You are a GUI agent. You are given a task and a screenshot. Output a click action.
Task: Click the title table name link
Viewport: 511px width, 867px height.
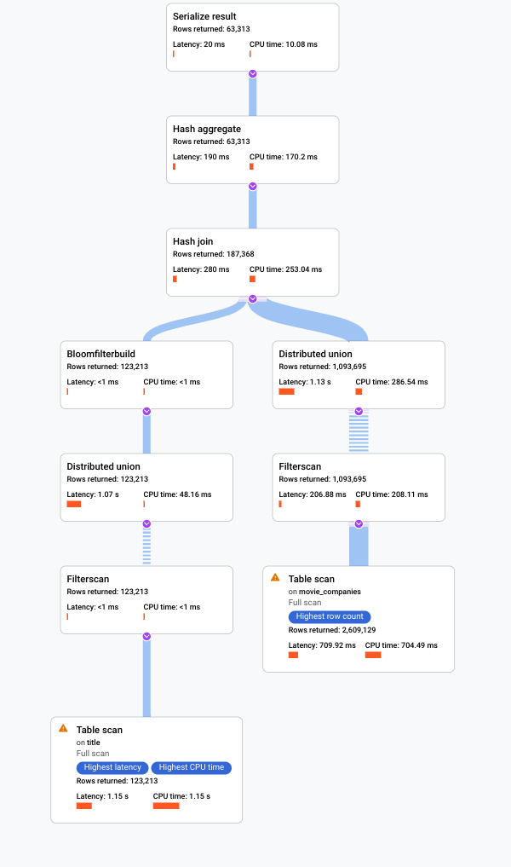(94, 743)
